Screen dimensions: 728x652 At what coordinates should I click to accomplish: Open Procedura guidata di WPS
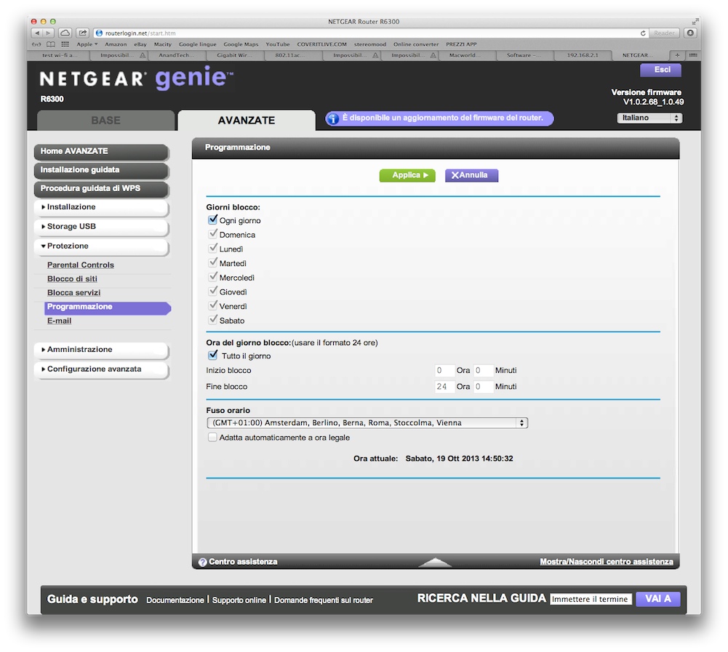[x=101, y=188]
